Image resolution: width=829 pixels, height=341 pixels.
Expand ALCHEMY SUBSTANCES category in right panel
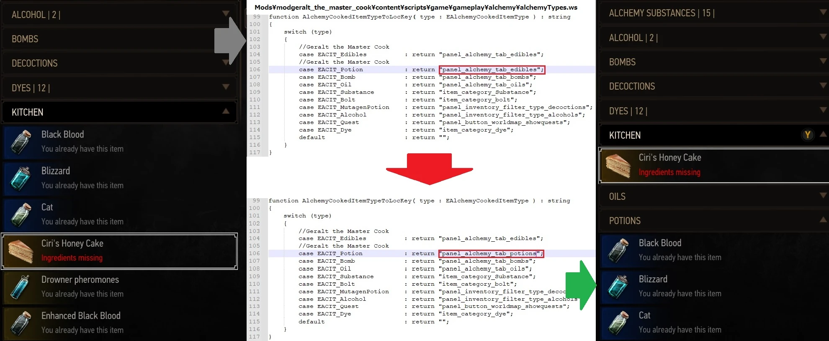714,13
